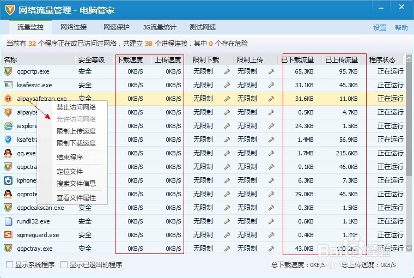Viewport: 414px width, 278px height.
Task: Select the qqpcleakscan.exe process name
Action: point(40,208)
